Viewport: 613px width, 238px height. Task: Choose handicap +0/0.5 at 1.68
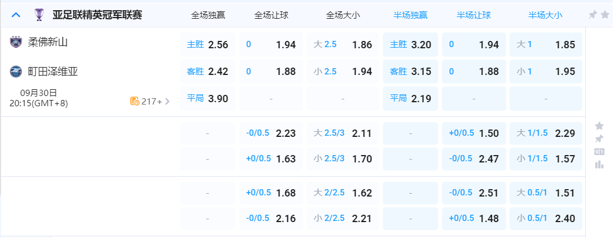tap(271, 193)
